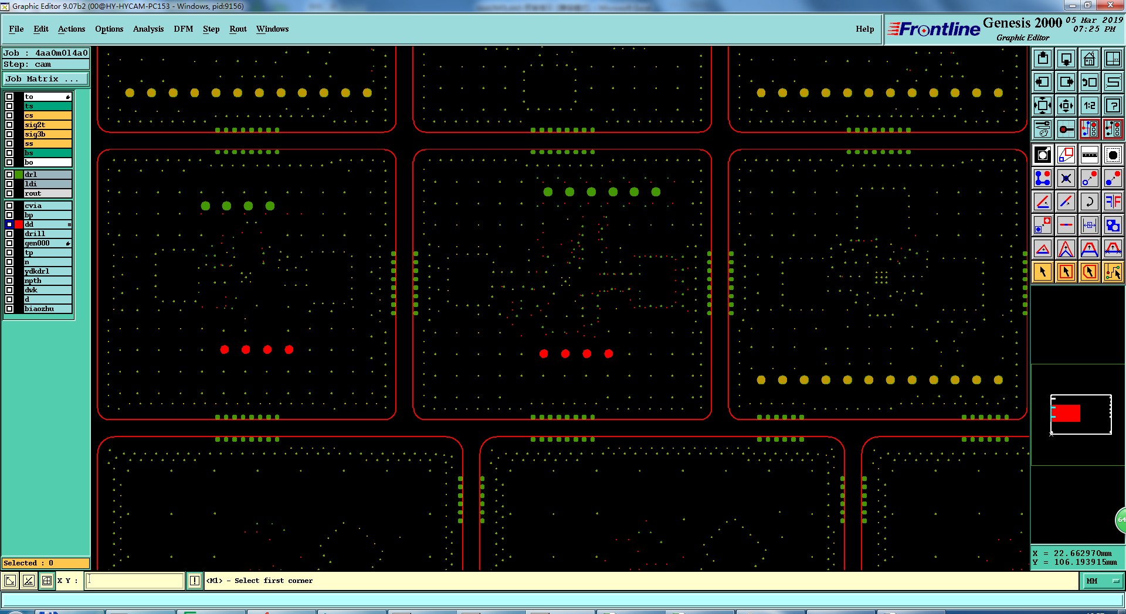
Task: Open the MM units dropdown
Action: pyautogui.click(x=1103, y=581)
